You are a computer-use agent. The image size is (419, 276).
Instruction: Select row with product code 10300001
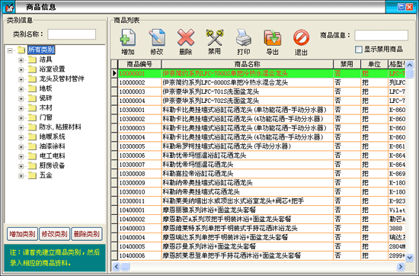coord(258,110)
